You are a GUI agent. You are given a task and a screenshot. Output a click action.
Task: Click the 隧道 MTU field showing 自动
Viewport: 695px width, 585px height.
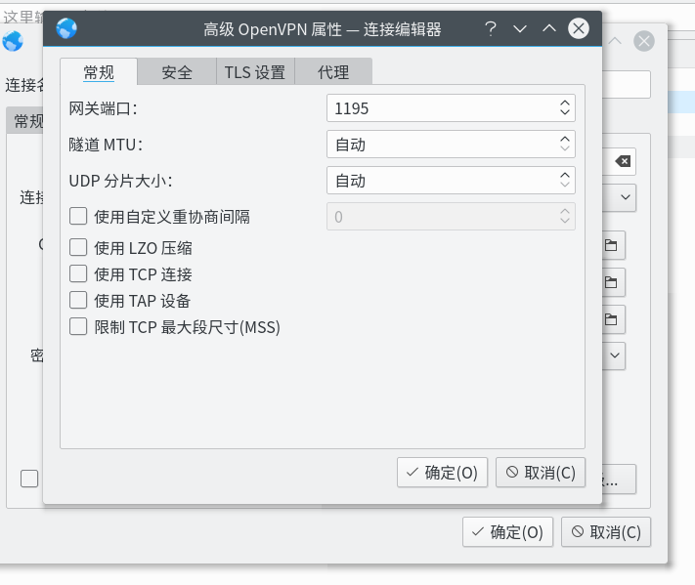pos(451,145)
